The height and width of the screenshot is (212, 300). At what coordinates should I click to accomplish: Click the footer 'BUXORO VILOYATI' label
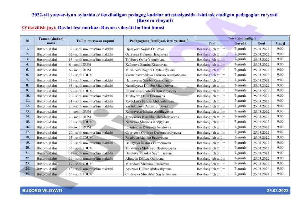point(42,191)
